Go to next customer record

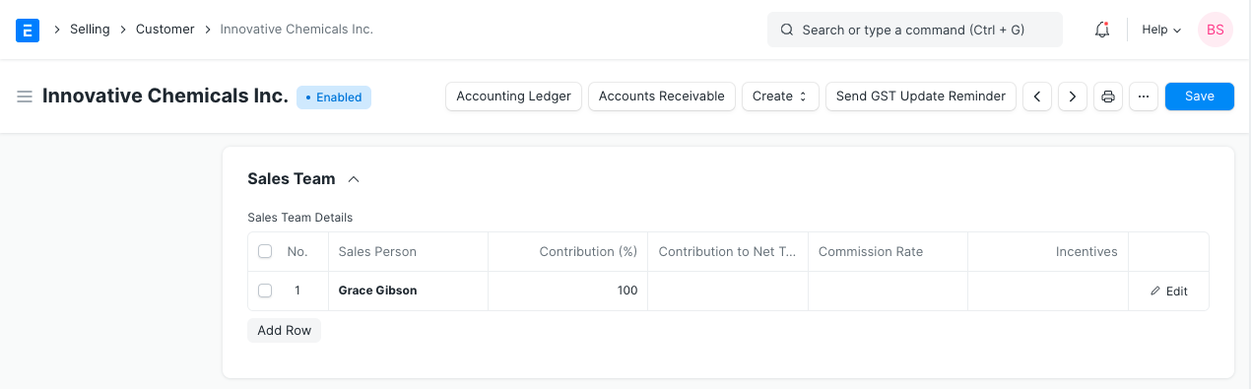[x=1073, y=97]
